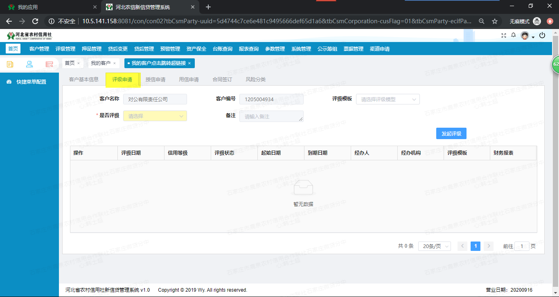Select the blue user profile icon
Viewport: 559px width, 297px height.
[x=29, y=64]
